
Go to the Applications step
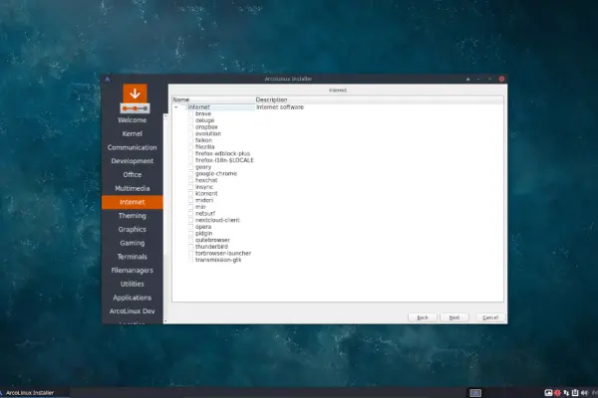[x=133, y=298]
